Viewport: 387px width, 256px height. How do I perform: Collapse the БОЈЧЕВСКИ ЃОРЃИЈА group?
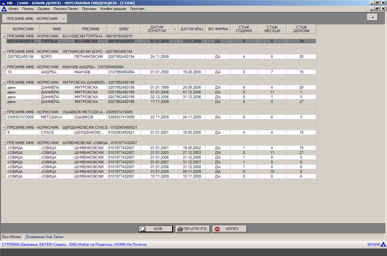[4, 35]
